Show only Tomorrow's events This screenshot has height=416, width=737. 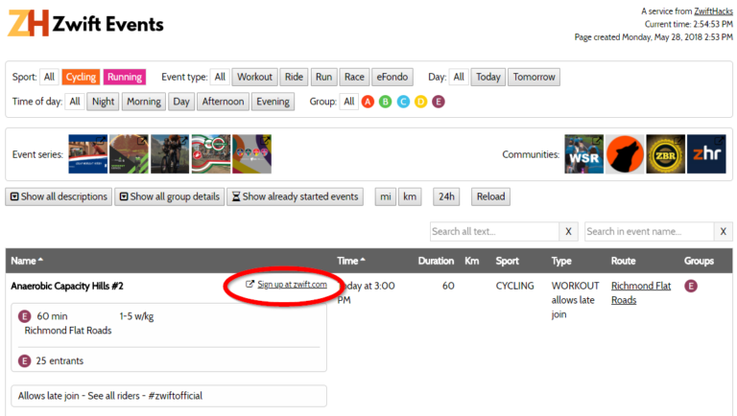point(534,77)
